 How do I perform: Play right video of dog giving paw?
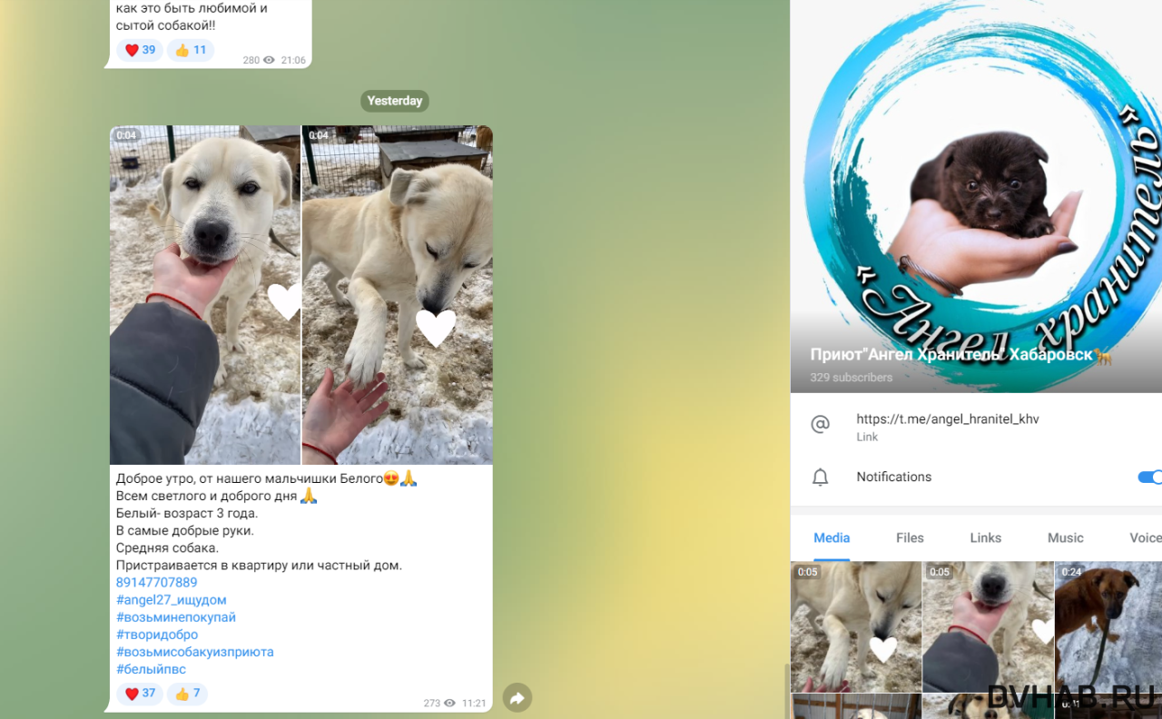pyautogui.click(x=398, y=295)
